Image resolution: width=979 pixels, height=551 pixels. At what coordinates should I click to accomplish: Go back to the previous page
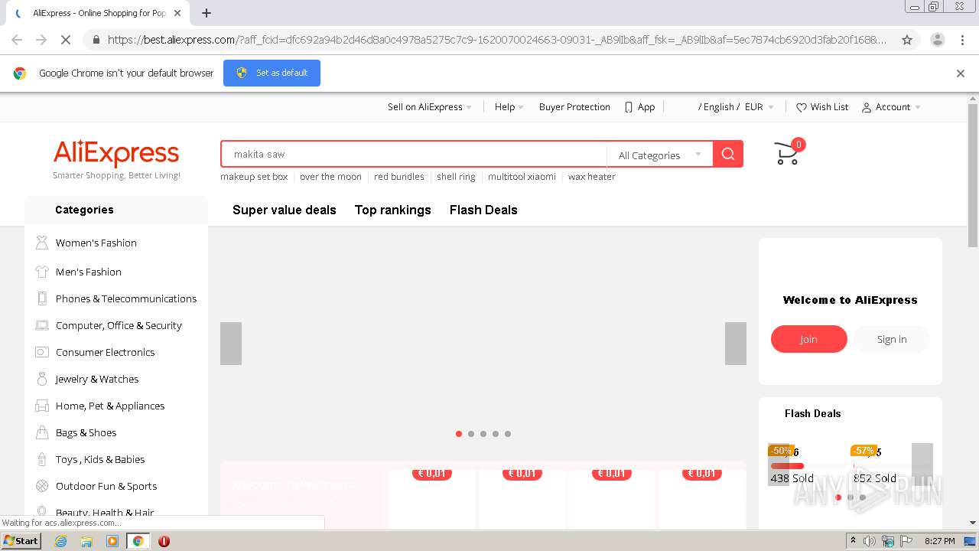[17, 40]
